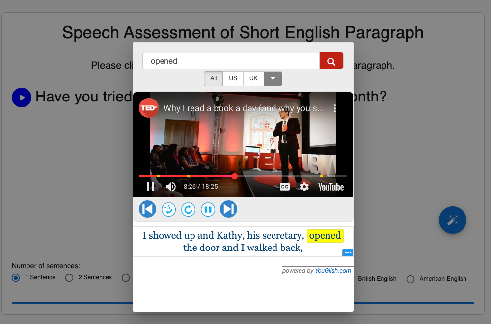
Task: Click the red search magnifier button
Action: (331, 61)
